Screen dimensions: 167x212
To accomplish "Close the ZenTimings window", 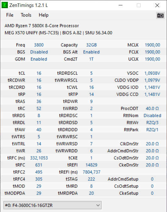I will coord(157,5).
